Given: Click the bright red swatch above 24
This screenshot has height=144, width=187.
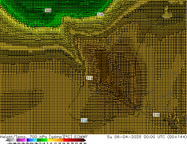Looking at the screenshot, I should click(64, 140).
